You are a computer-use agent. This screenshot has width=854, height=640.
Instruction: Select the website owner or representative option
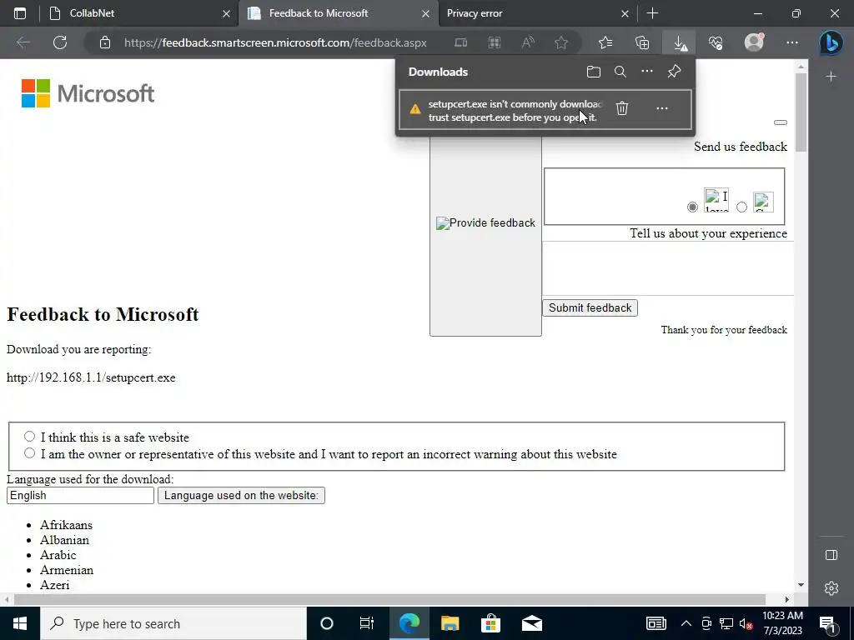[29, 453]
